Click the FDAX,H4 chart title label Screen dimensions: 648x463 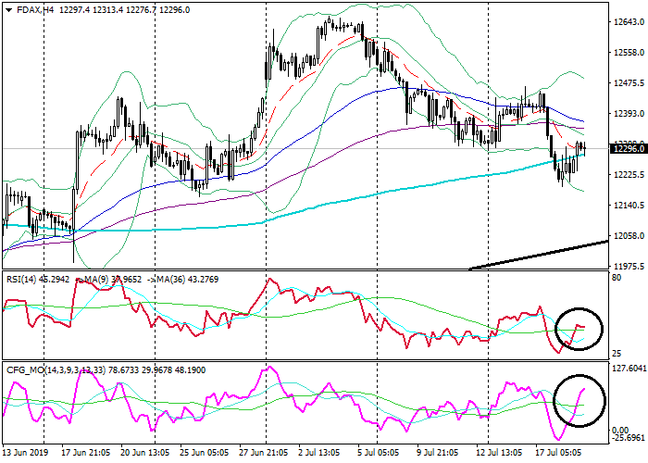tap(28, 7)
